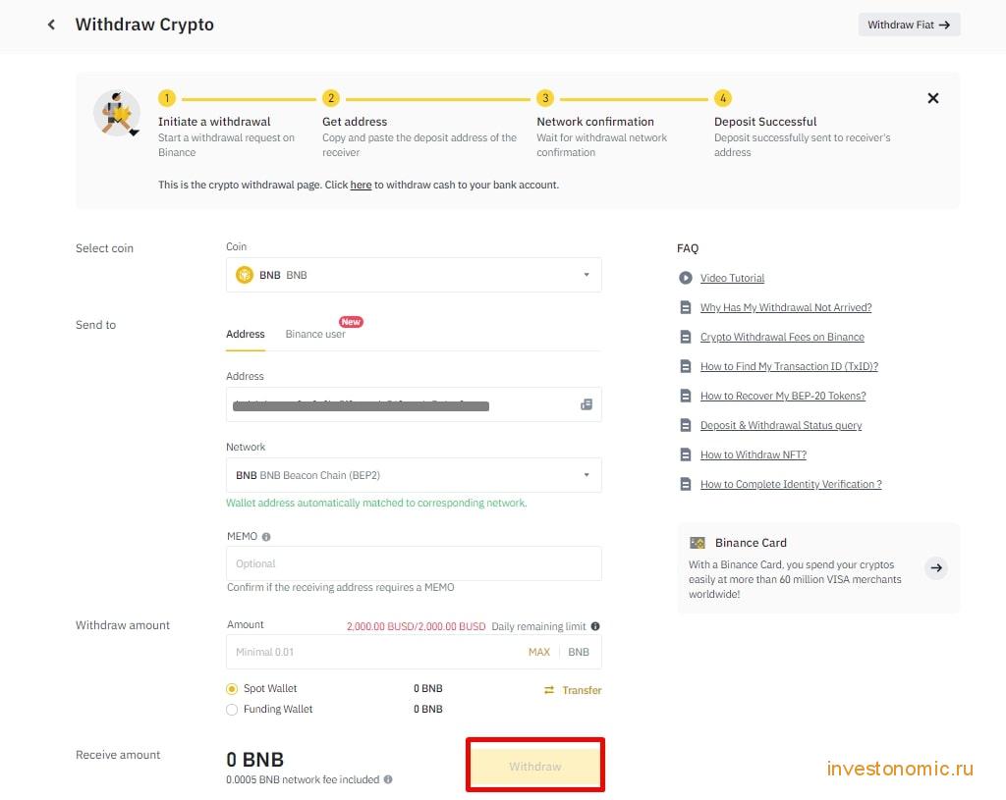
Task: Click the Binance Card arrow button
Action: pyautogui.click(x=936, y=568)
